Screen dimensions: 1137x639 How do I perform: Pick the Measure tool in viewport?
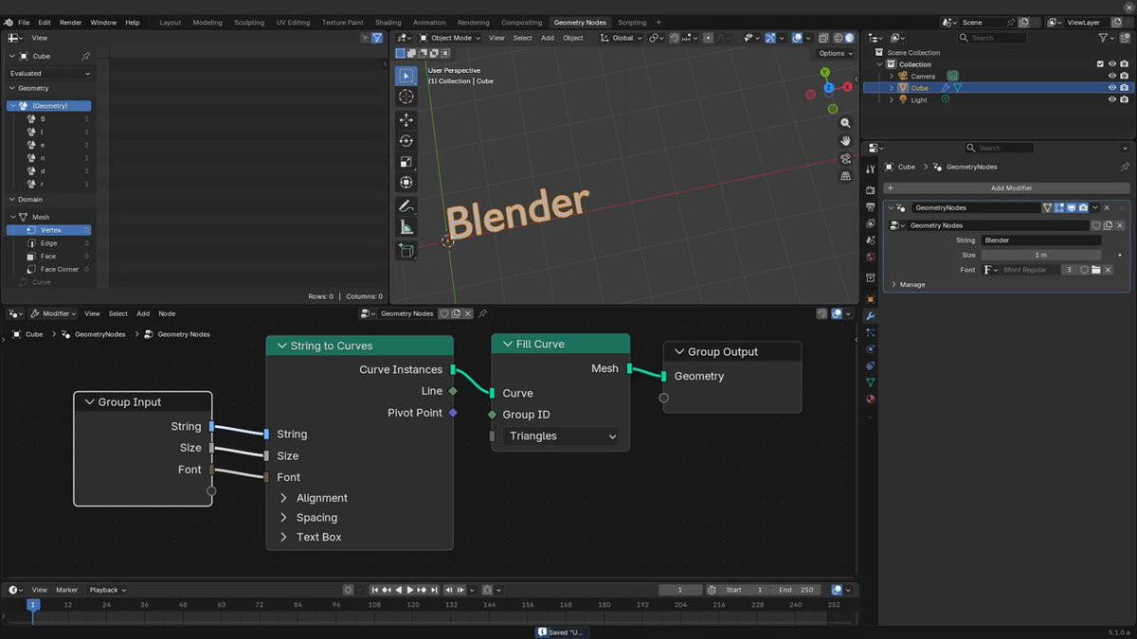click(406, 227)
